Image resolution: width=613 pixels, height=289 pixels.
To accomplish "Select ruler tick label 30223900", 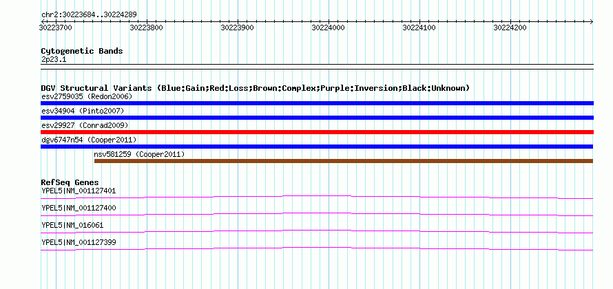I will (x=238, y=28).
